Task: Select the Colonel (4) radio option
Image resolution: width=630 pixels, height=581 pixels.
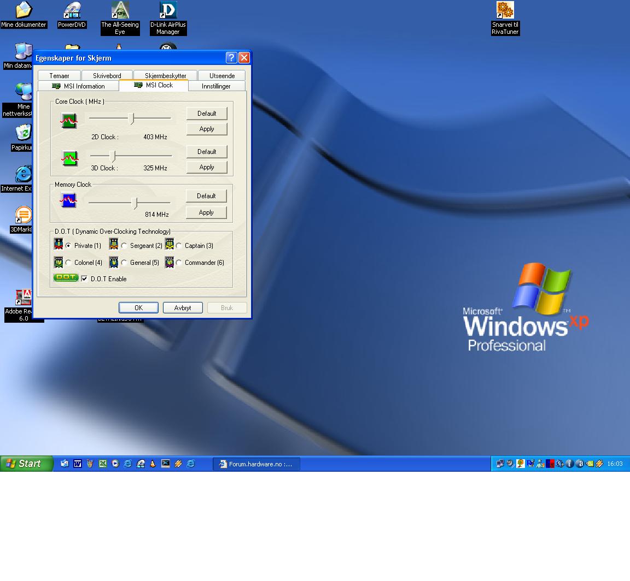Action: (x=68, y=263)
